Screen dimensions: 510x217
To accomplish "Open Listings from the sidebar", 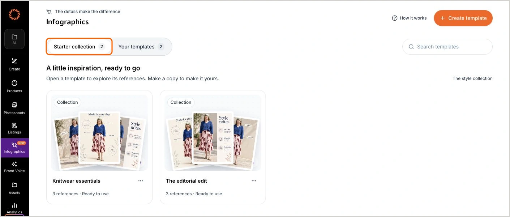I will [x=14, y=128].
